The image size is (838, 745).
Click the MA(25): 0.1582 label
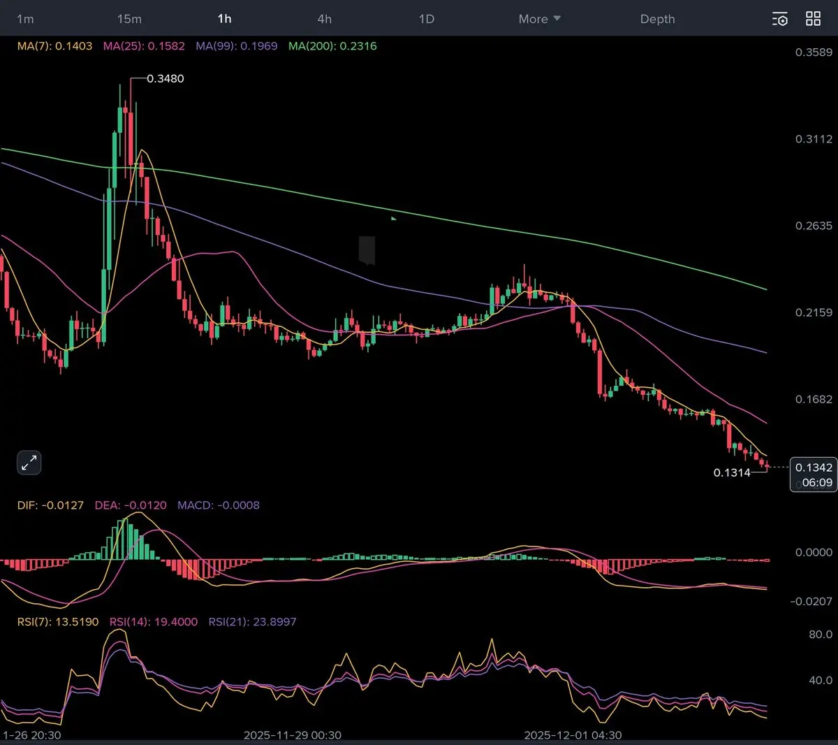pyautogui.click(x=144, y=46)
